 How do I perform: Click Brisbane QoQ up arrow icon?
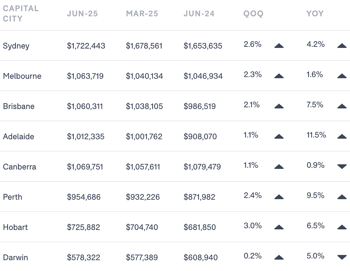click(x=279, y=106)
